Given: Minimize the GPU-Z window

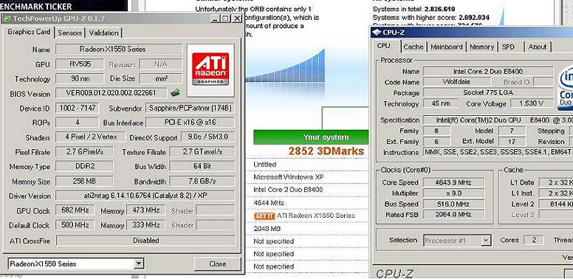Looking at the screenshot, I should point(216,18).
